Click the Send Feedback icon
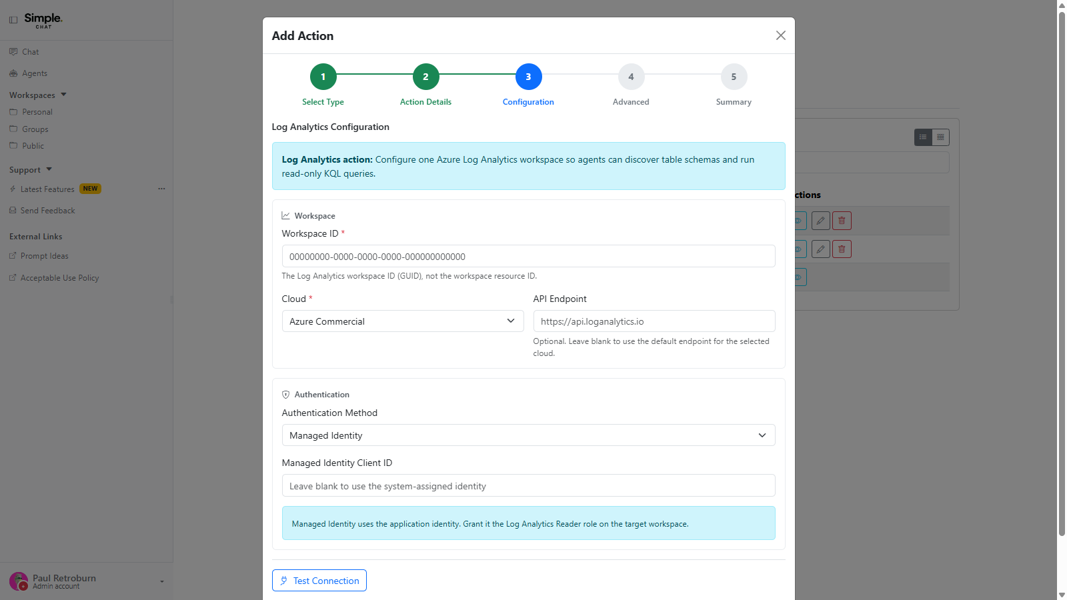 13,211
